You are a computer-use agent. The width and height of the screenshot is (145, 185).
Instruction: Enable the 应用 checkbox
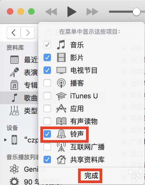click(x=47, y=108)
